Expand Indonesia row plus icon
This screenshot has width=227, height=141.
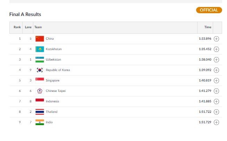(x=216, y=102)
